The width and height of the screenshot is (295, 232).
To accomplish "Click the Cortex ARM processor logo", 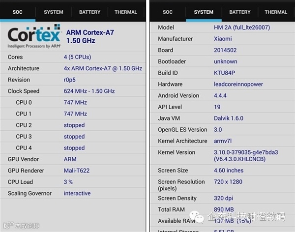I will (x=34, y=36).
